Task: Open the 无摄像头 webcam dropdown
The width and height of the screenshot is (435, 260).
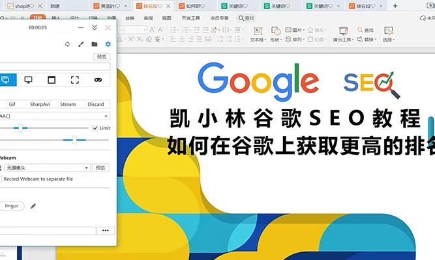Action: tap(47, 168)
